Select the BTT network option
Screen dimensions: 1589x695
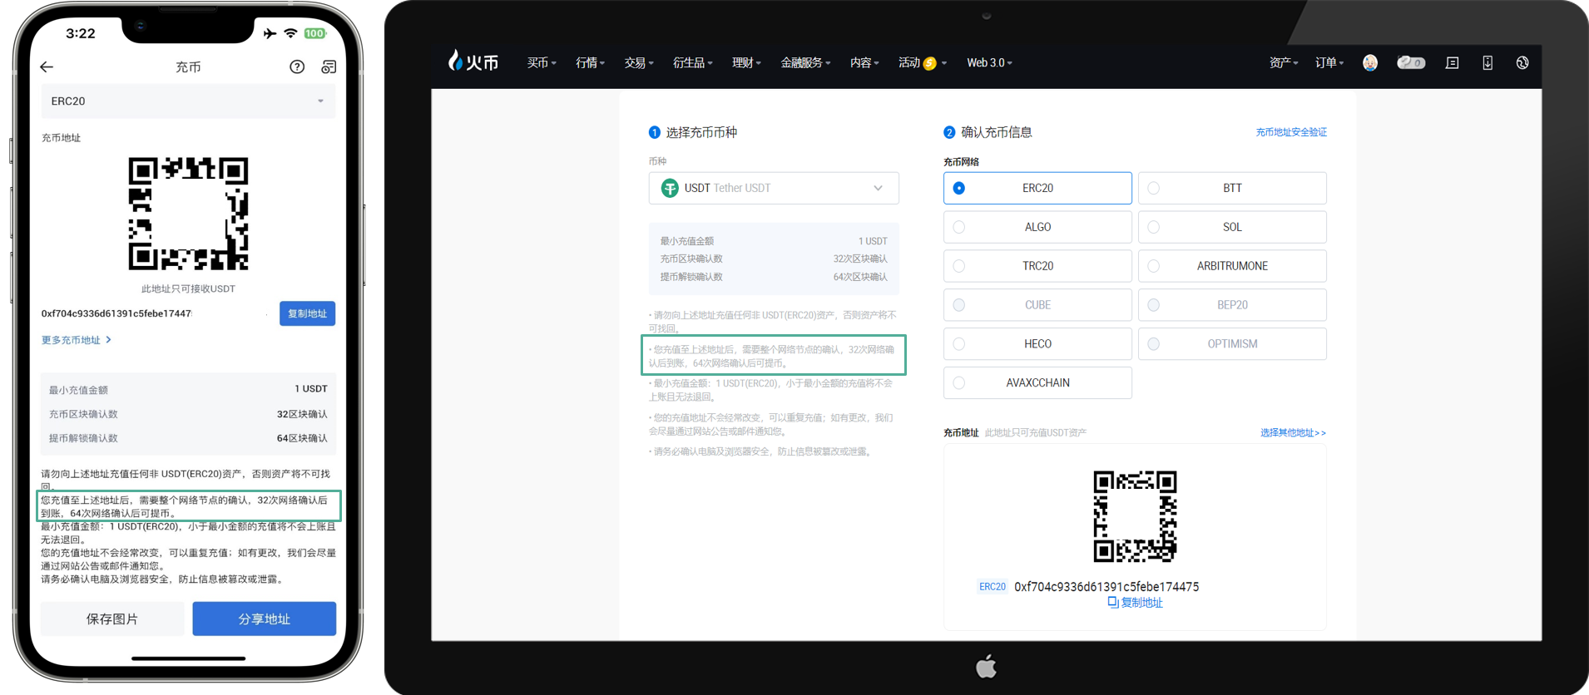[x=1232, y=188]
